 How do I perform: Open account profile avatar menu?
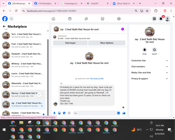point(168,19)
